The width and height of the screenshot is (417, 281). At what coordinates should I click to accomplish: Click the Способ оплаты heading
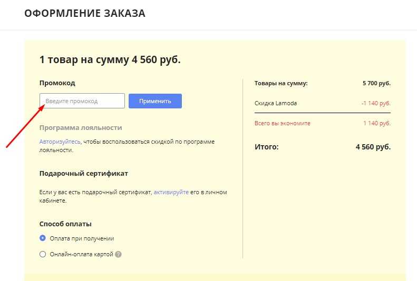[65, 224]
